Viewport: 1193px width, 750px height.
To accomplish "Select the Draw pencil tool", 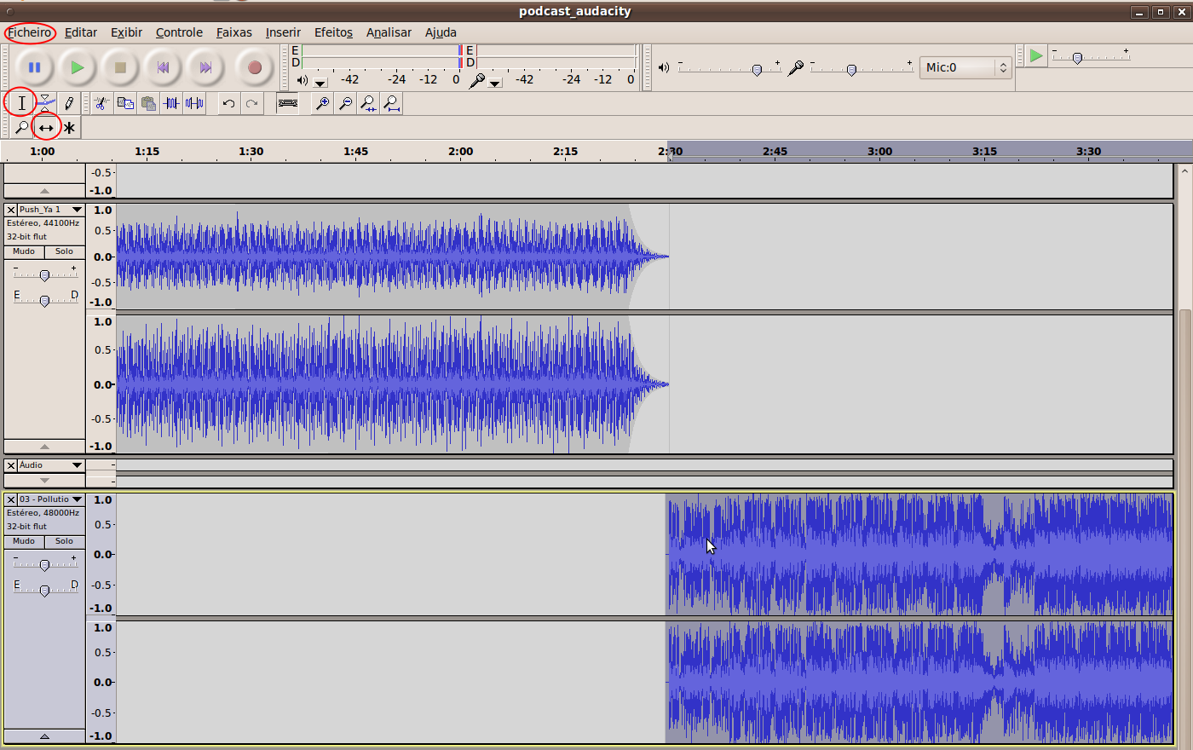I will (x=69, y=103).
